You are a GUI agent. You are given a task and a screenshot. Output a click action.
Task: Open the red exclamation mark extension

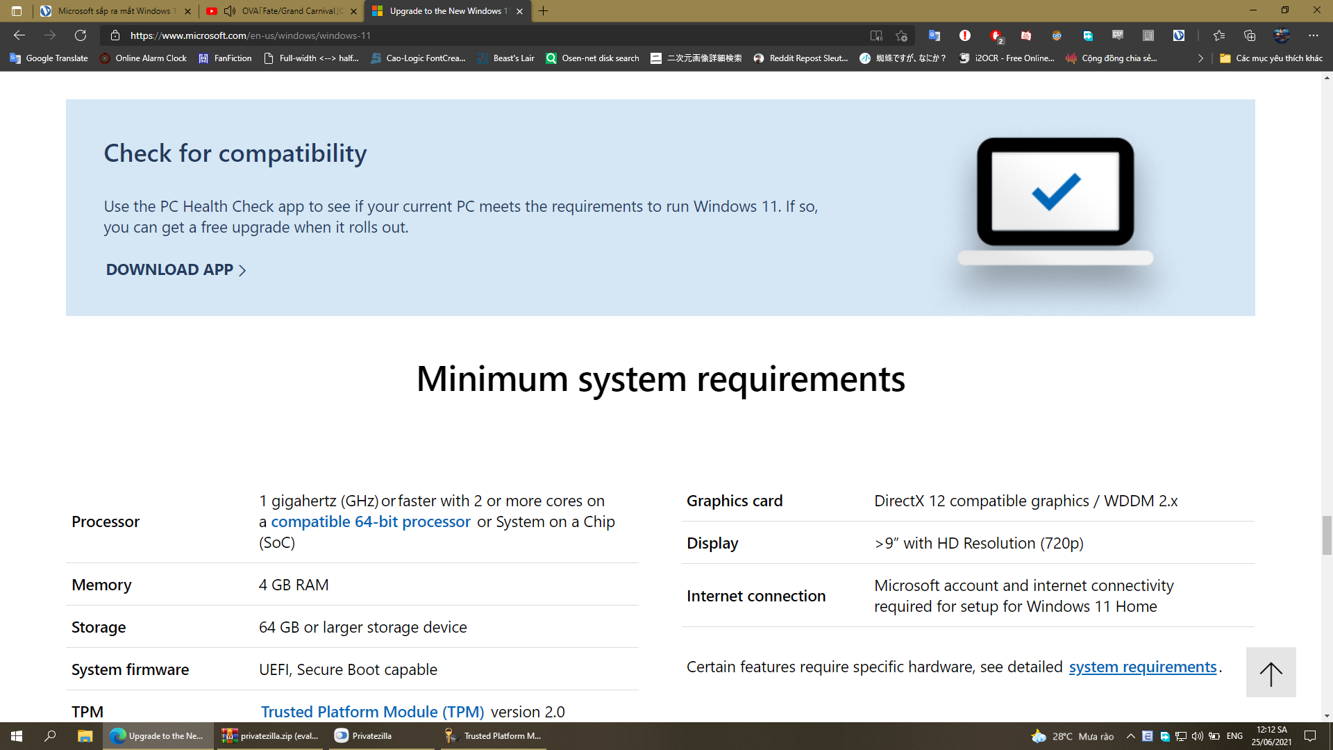[965, 35]
